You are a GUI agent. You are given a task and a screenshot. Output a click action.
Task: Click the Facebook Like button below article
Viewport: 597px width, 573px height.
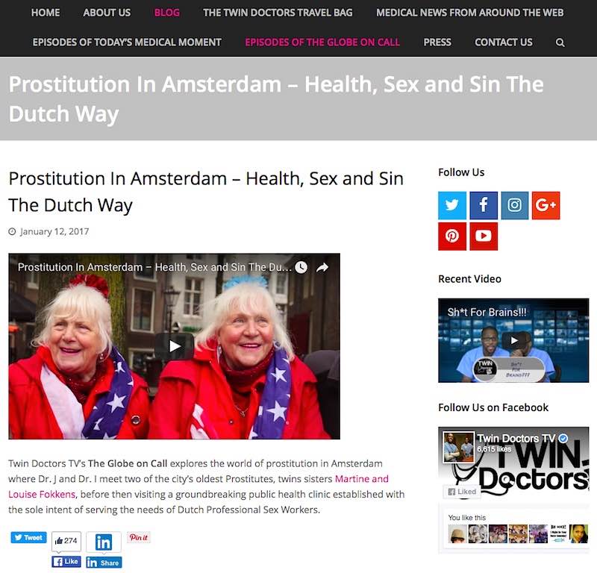[x=66, y=562]
